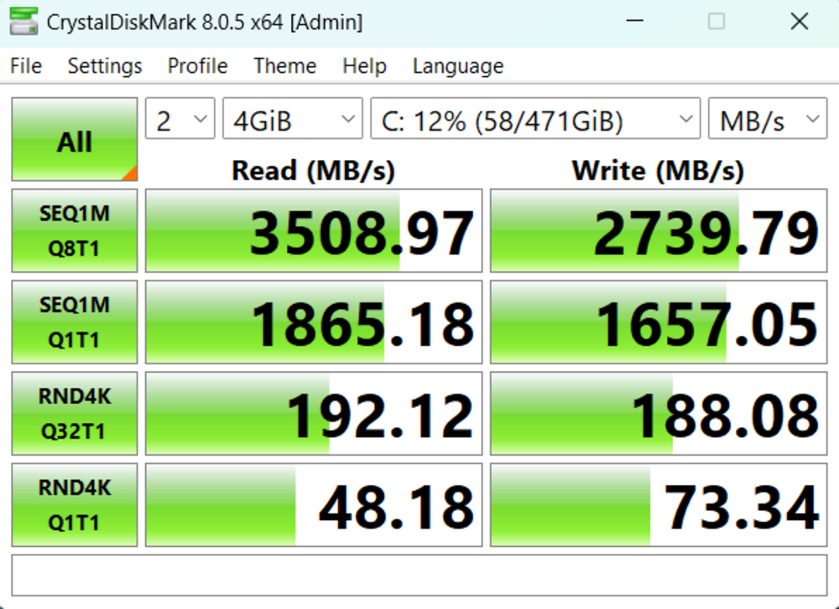Click the 192.12 read result
839x609 pixels.
tap(314, 414)
